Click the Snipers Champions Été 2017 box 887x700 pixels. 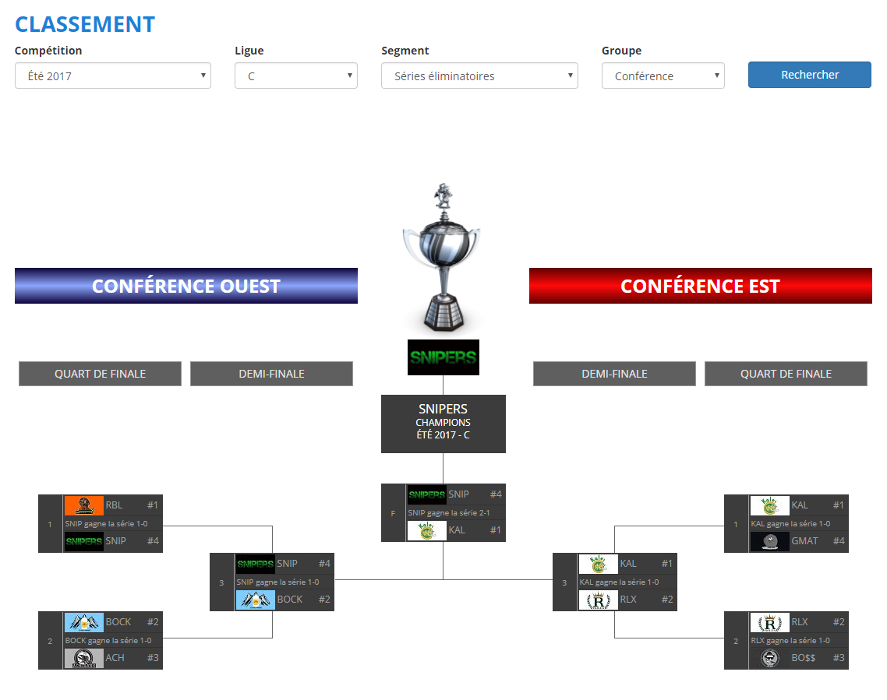(443, 424)
